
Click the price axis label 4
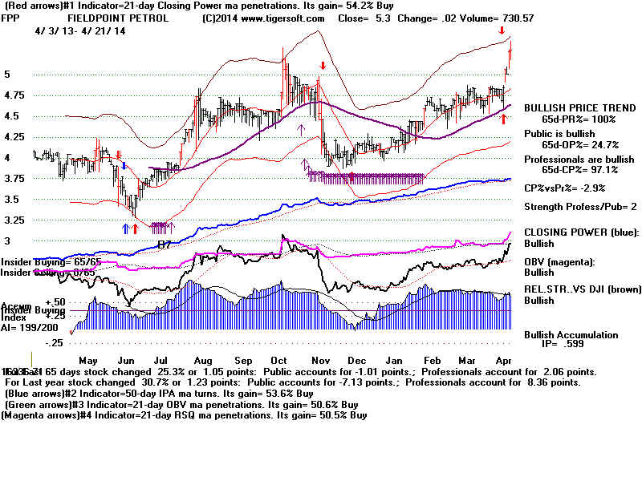(x=7, y=158)
